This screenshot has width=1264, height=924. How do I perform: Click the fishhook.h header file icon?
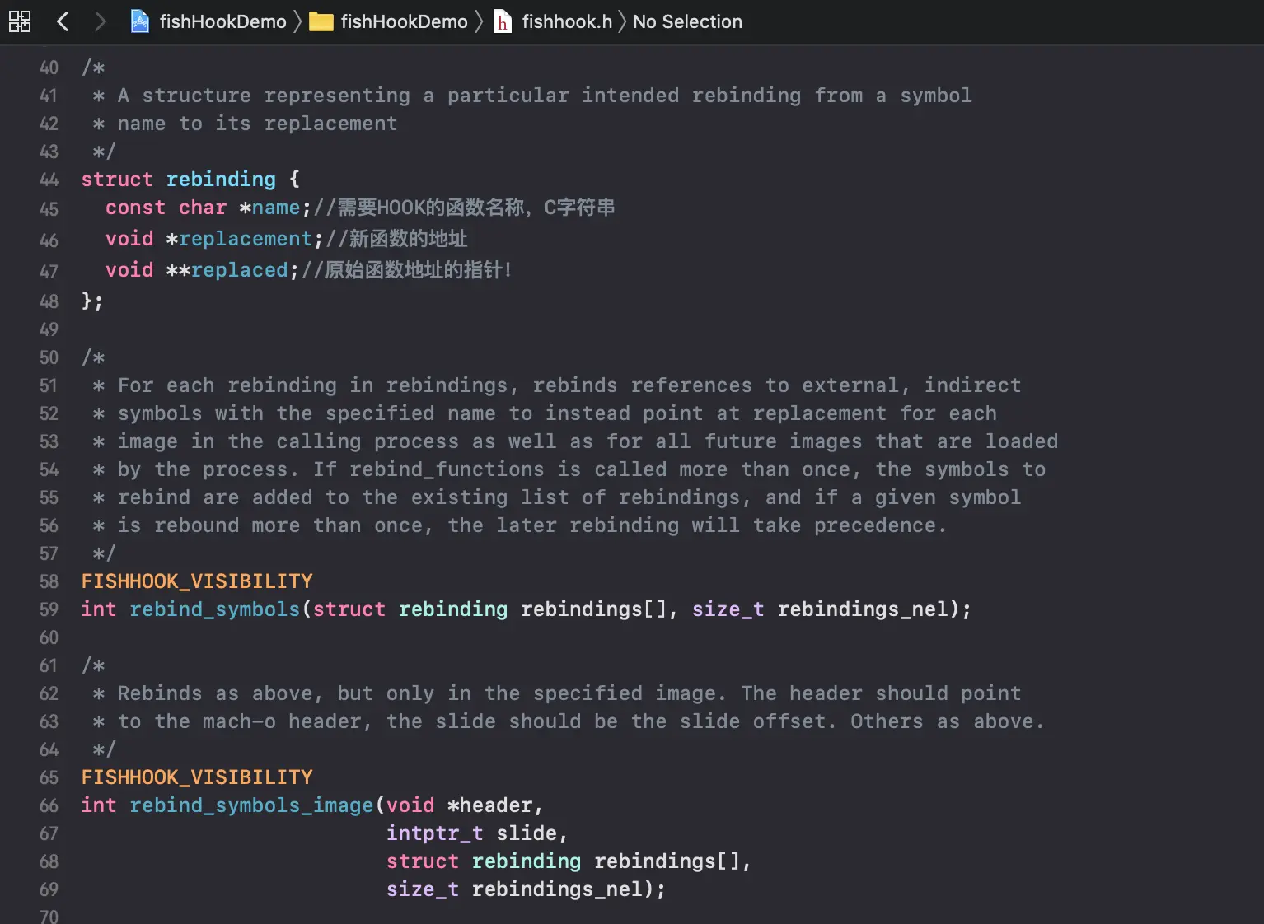pyautogui.click(x=502, y=21)
